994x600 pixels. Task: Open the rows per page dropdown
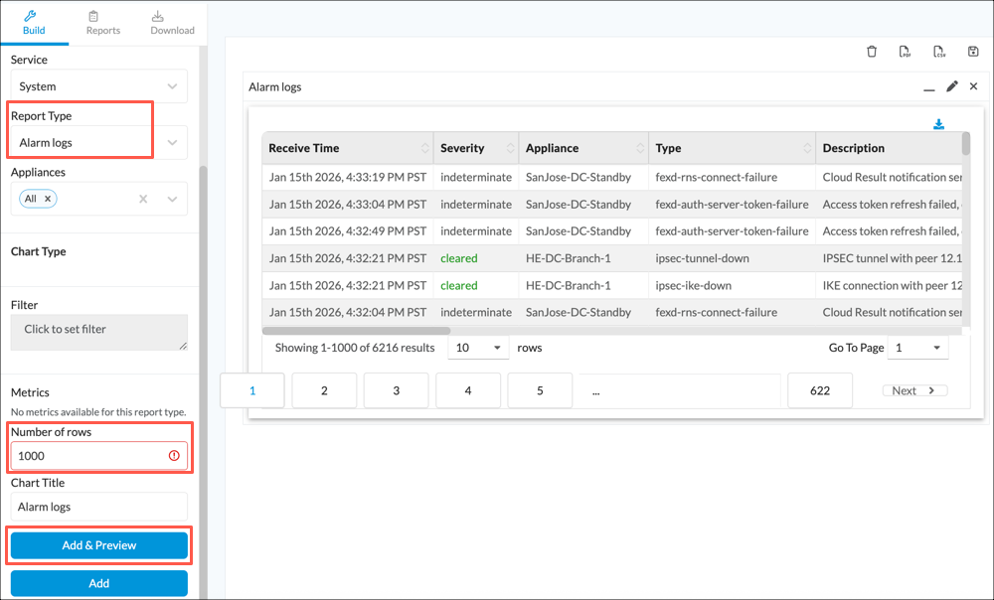(x=477, y=349)
